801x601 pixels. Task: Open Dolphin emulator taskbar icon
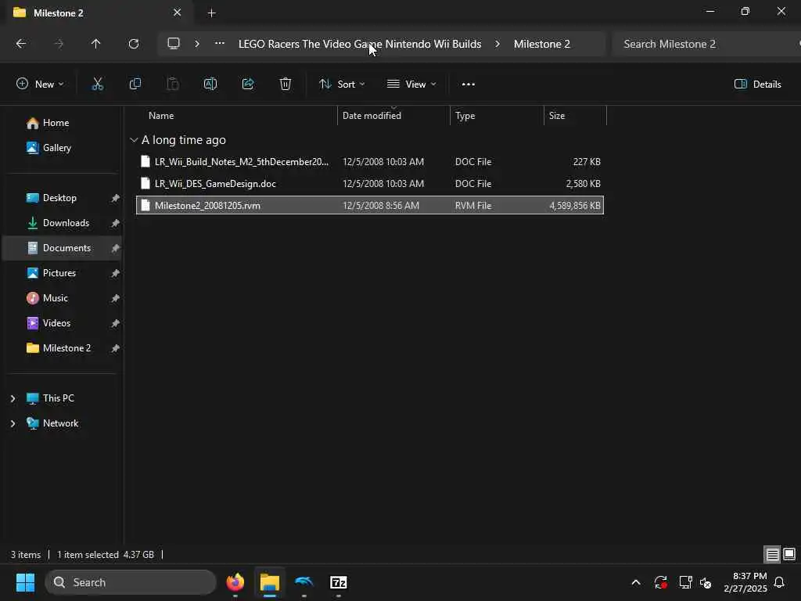tap(304, 582)
